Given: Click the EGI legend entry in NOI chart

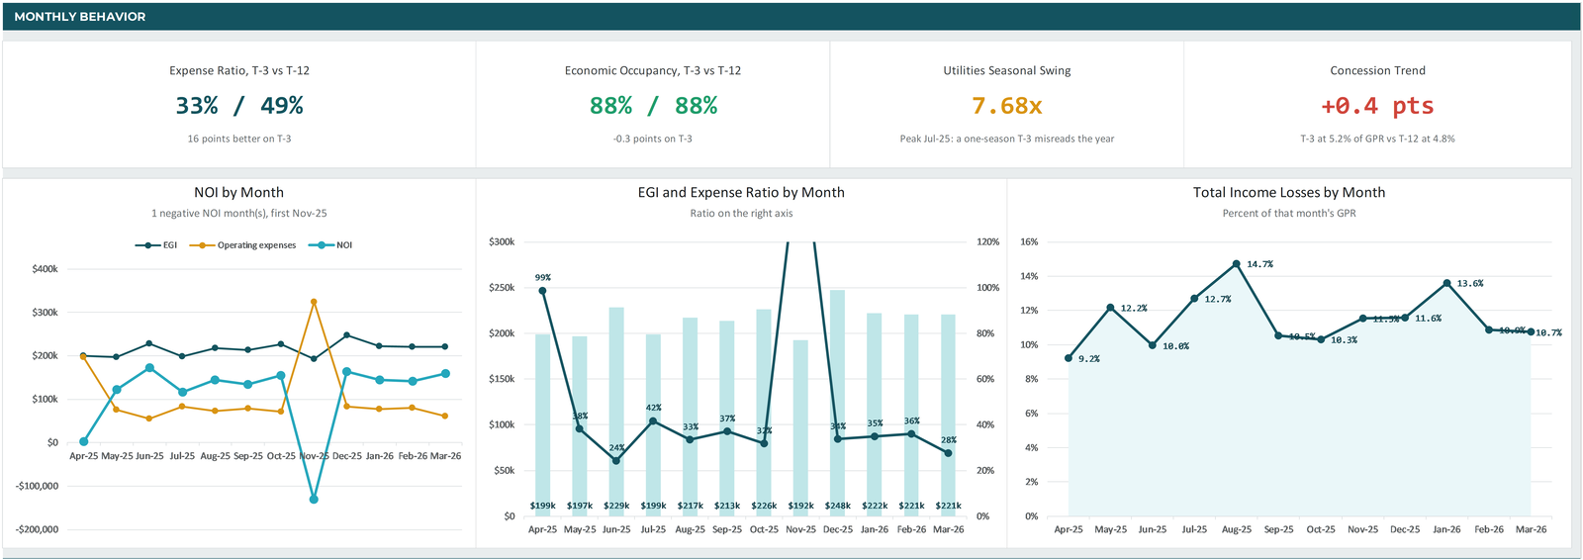Looking at the screenshot, I should (x=156, y=245).
